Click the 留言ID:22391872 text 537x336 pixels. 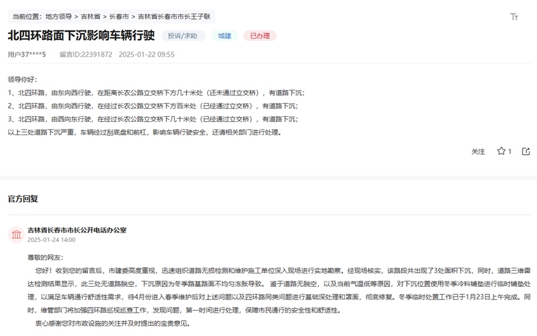coord(85,54)
